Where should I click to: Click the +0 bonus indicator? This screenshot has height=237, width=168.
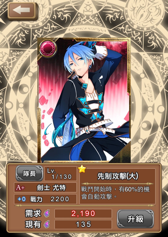[x=22, y=199]
